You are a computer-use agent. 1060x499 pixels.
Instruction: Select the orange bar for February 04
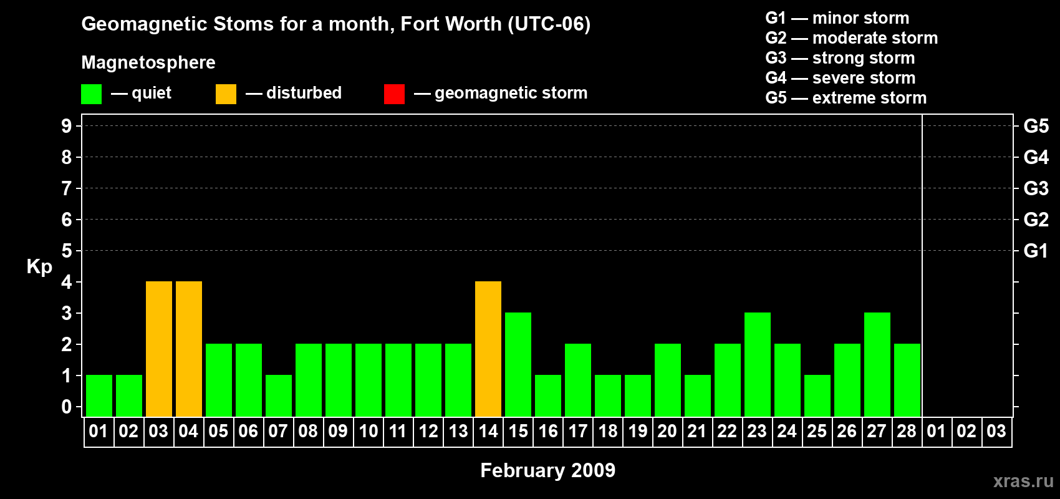[189, 349]
